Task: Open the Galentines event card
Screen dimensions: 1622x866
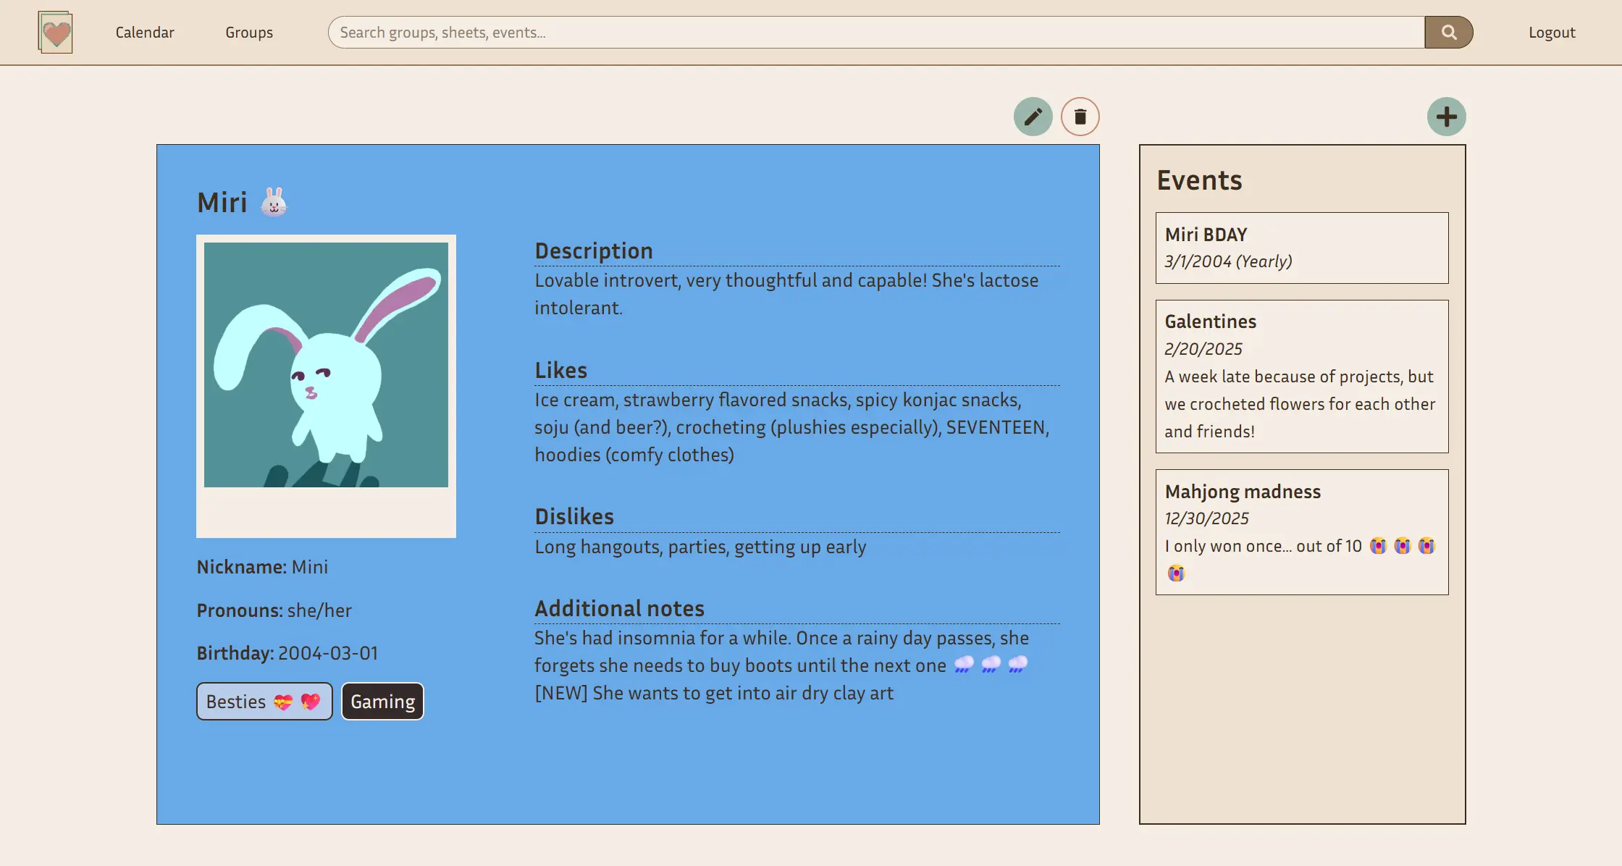Action: 1301,376
